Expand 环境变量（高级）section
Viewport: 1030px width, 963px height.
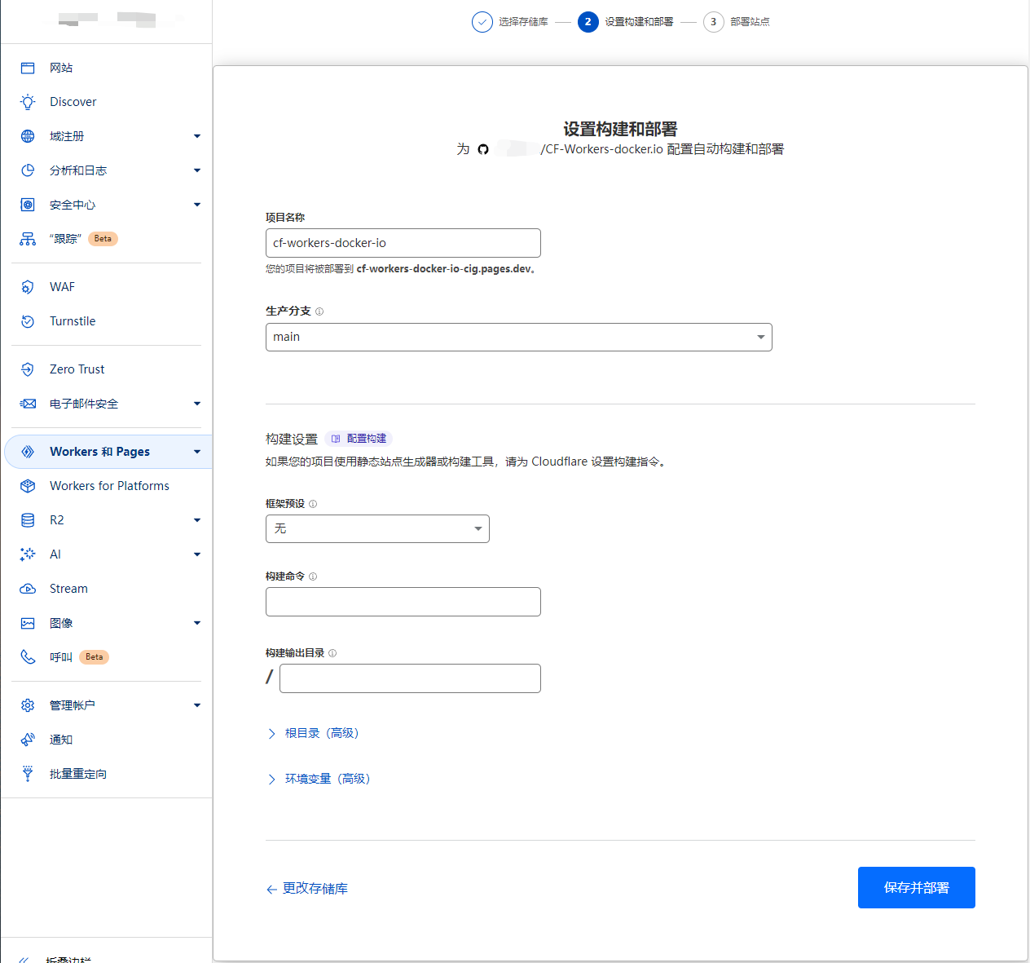319,779
